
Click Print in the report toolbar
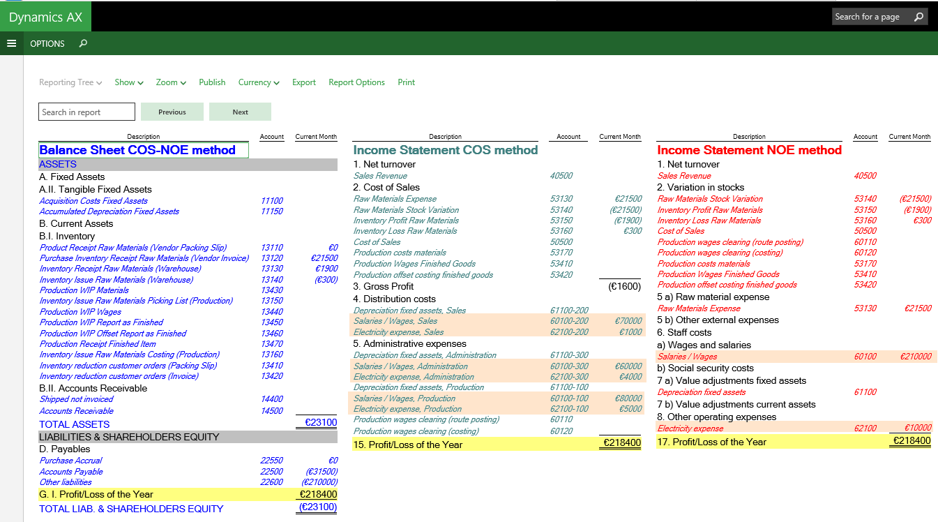[x=406, y=82]
